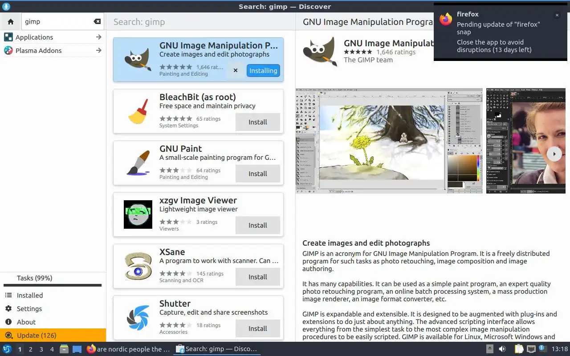Click the XSane scanner icon
This screenshot has width=570, height=356.
[x=138, y=266]
